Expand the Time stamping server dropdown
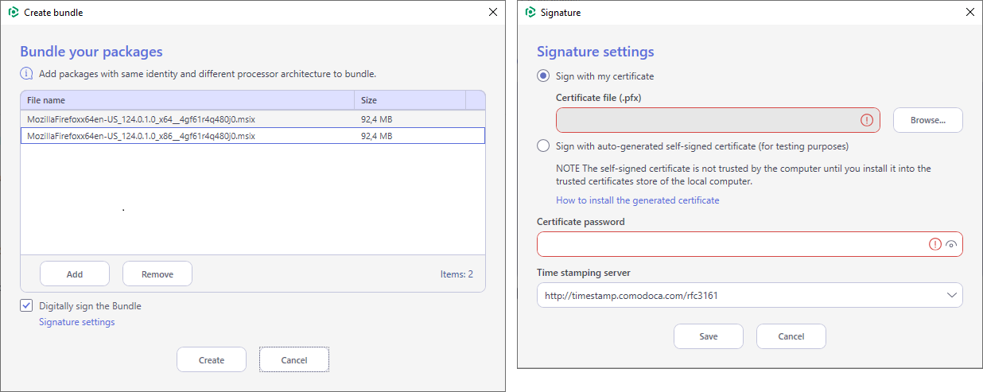 pyautogui.click(x=952, y=295)
